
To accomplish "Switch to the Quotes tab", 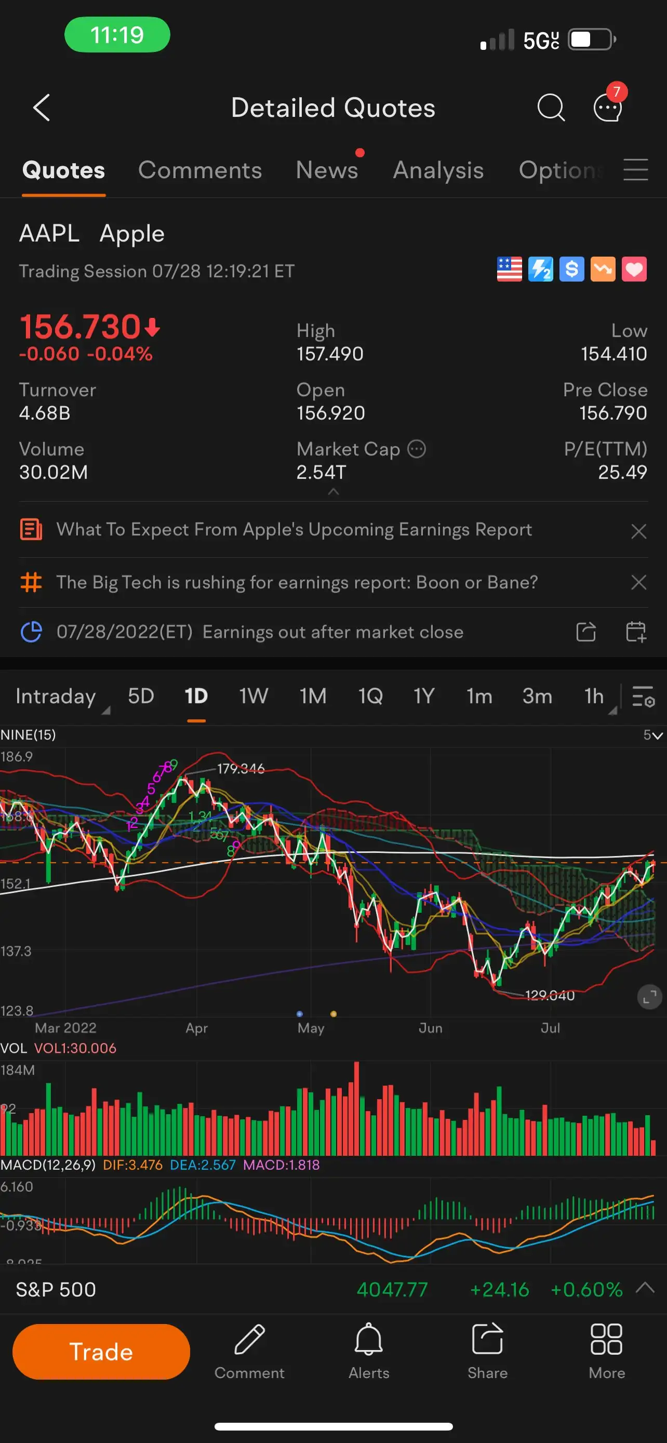I will 63,170.
